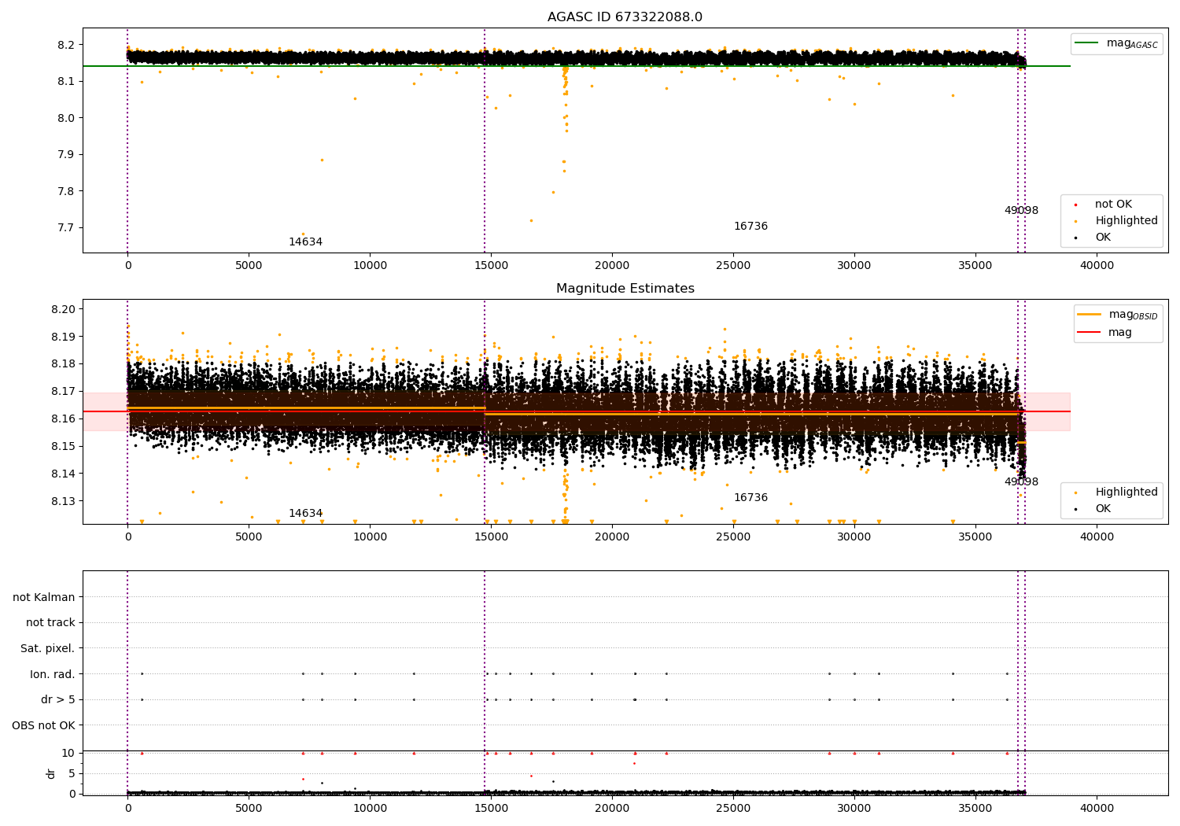This screenshot has height=826, width=1180.
Task: Click the 'dr > 5' axis label
Action: [58, 699]
